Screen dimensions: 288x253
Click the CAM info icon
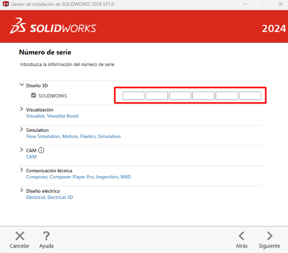click(x=41, y=150)
